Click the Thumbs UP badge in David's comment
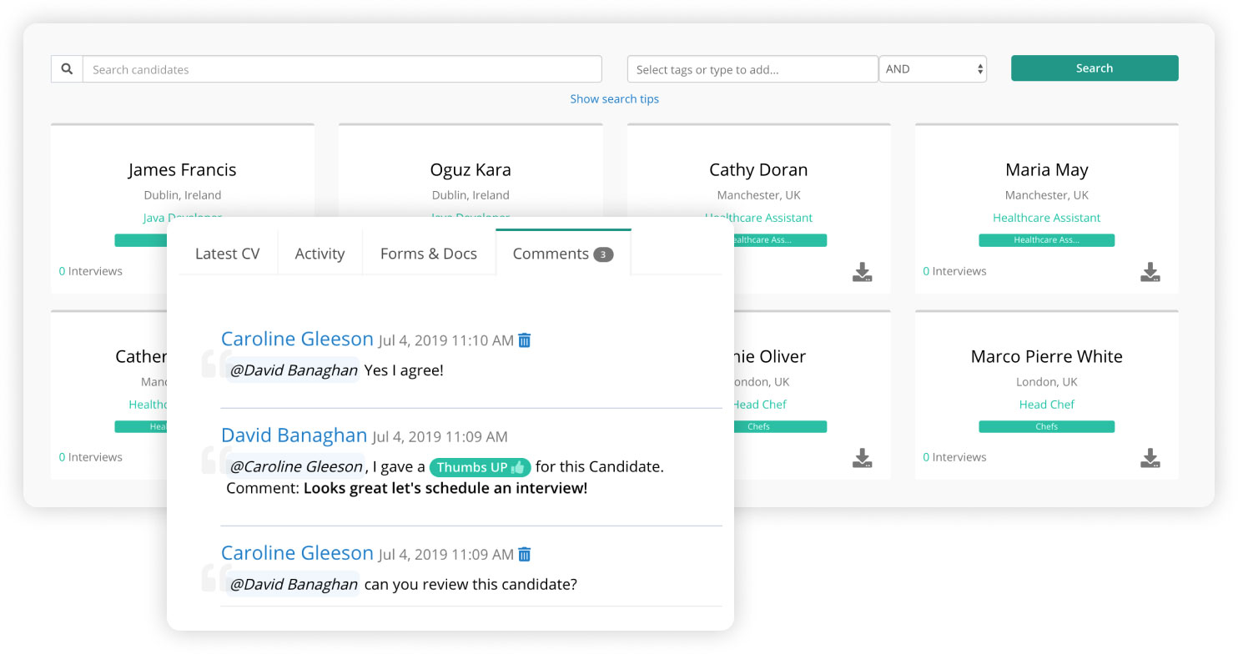 [x=480, y=467]
